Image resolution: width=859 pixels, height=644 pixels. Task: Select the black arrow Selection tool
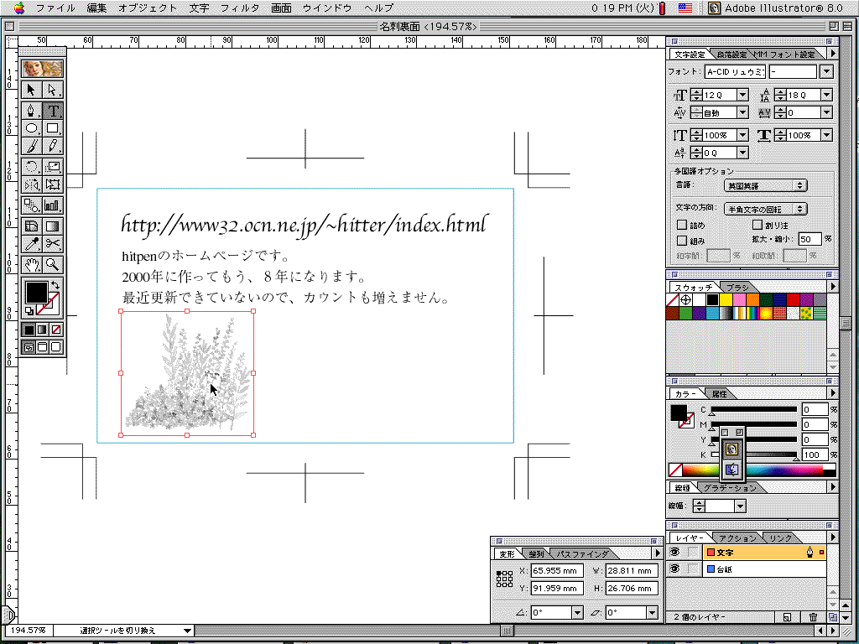click(x=32, y=90)
